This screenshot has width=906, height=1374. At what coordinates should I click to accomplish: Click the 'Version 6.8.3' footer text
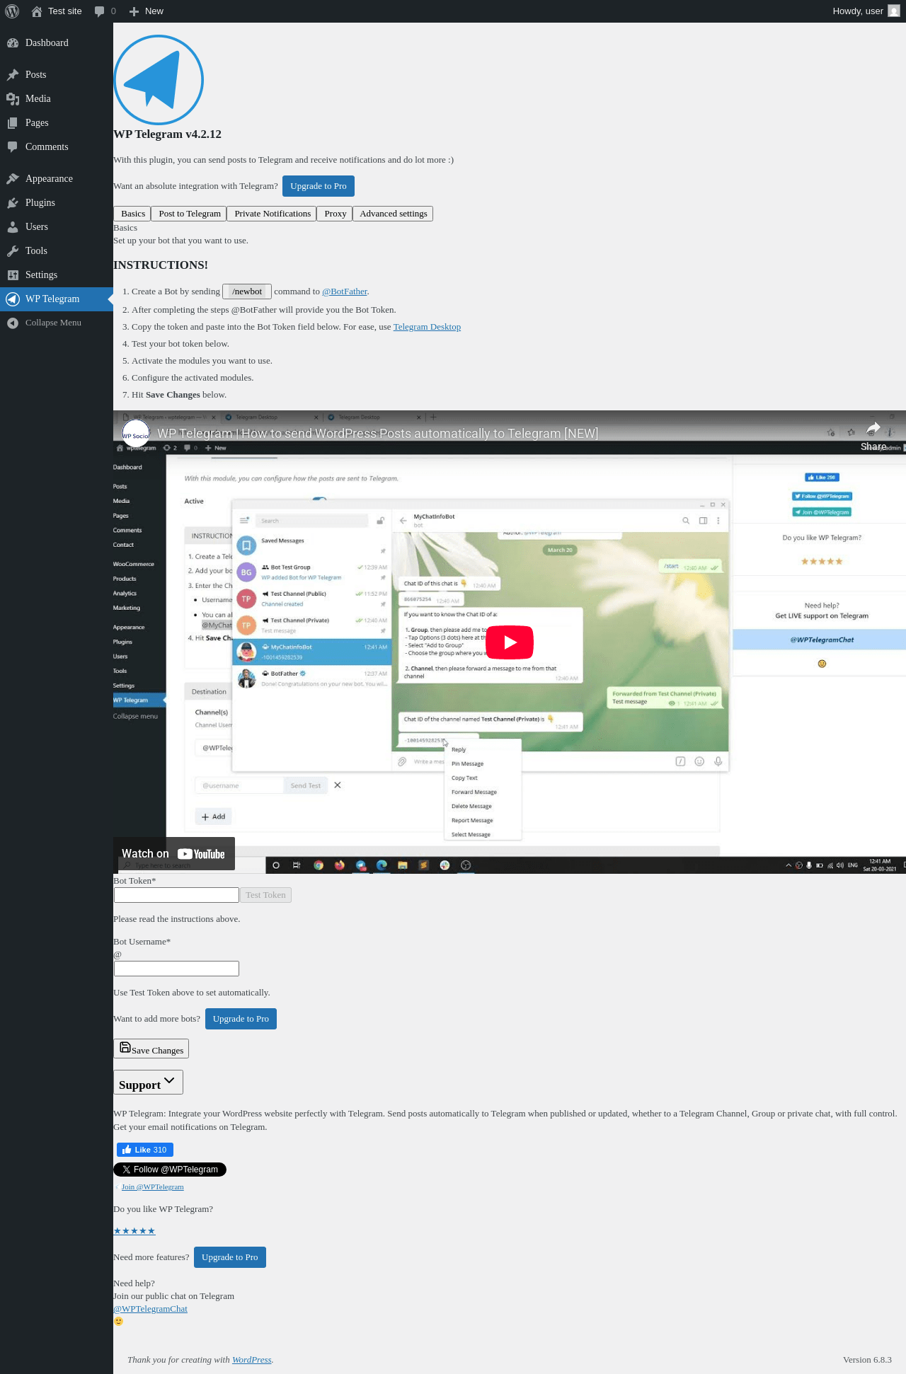[867, 1360]
